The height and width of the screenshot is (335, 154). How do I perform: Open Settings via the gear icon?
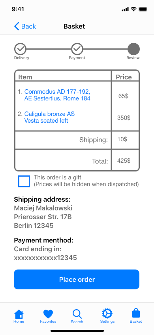(x=107, y=314)
